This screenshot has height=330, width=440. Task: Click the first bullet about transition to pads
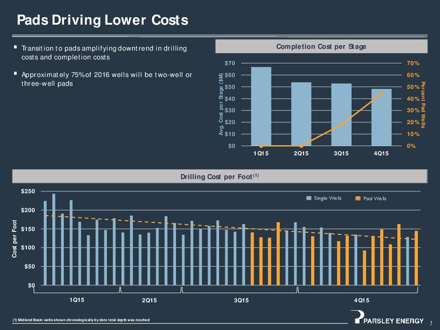(x=104, y=53)
